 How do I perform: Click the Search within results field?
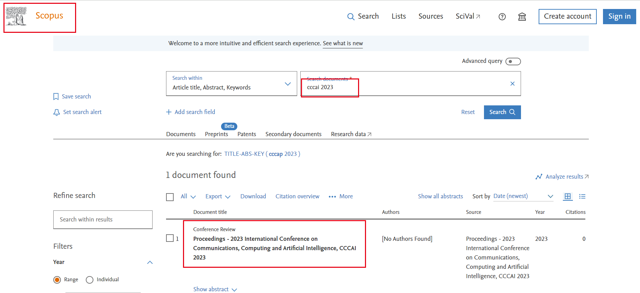[103, 219]
